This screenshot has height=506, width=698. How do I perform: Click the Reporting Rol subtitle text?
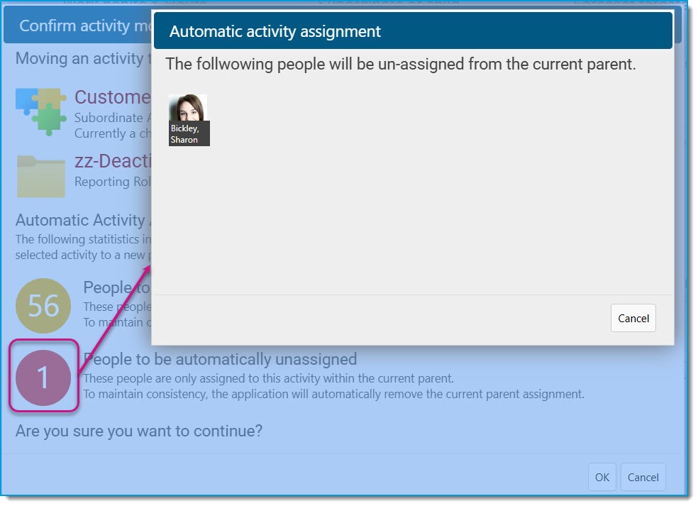[x=113, y=182]
